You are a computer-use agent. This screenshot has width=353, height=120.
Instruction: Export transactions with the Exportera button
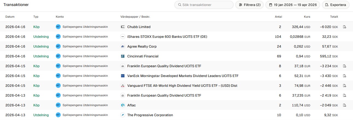click(x=336, y=5)
